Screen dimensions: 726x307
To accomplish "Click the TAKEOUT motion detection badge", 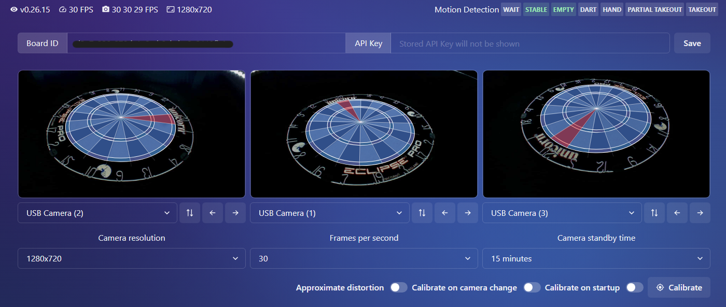I will pos(702,10).
